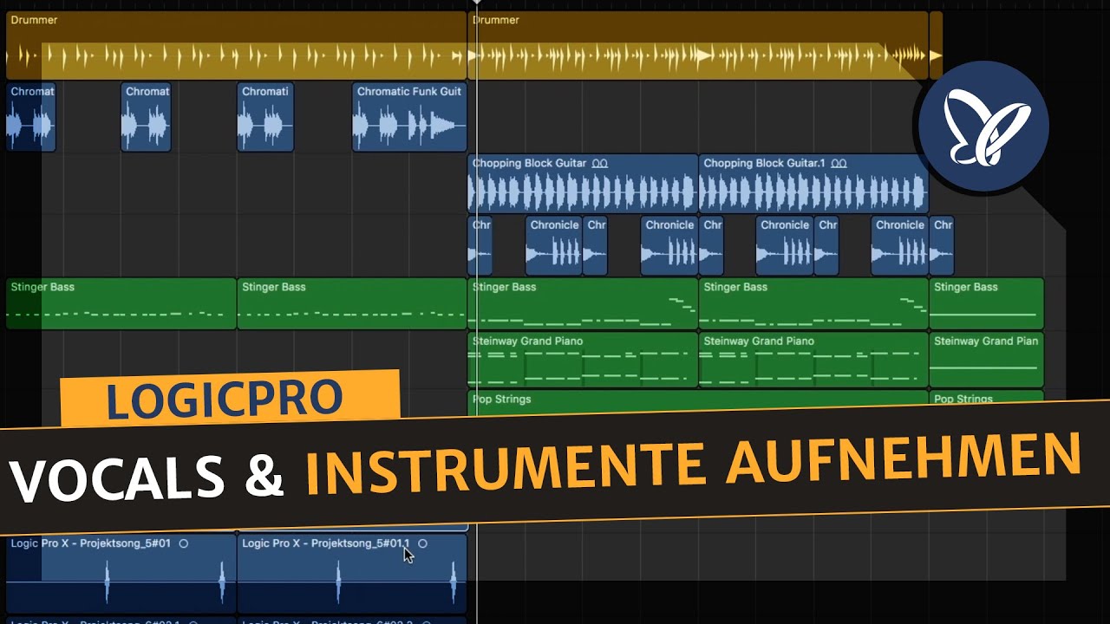Select the Chopping Block Guitar.1 region
1110x624 pixels.
pyautogui.click(x=813, y=184)
